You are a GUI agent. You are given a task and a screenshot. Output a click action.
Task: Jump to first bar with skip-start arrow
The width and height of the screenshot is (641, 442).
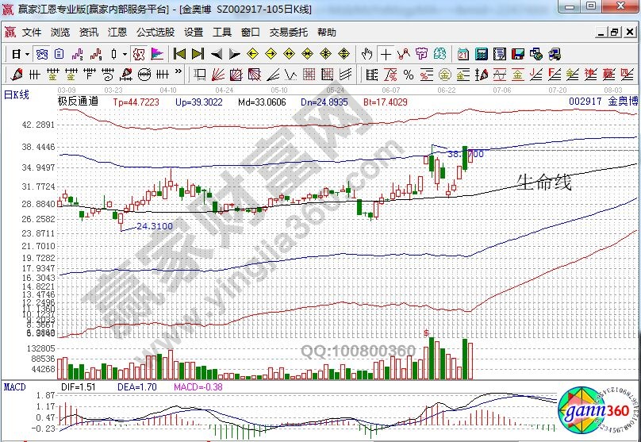click(x=180, y=54)
